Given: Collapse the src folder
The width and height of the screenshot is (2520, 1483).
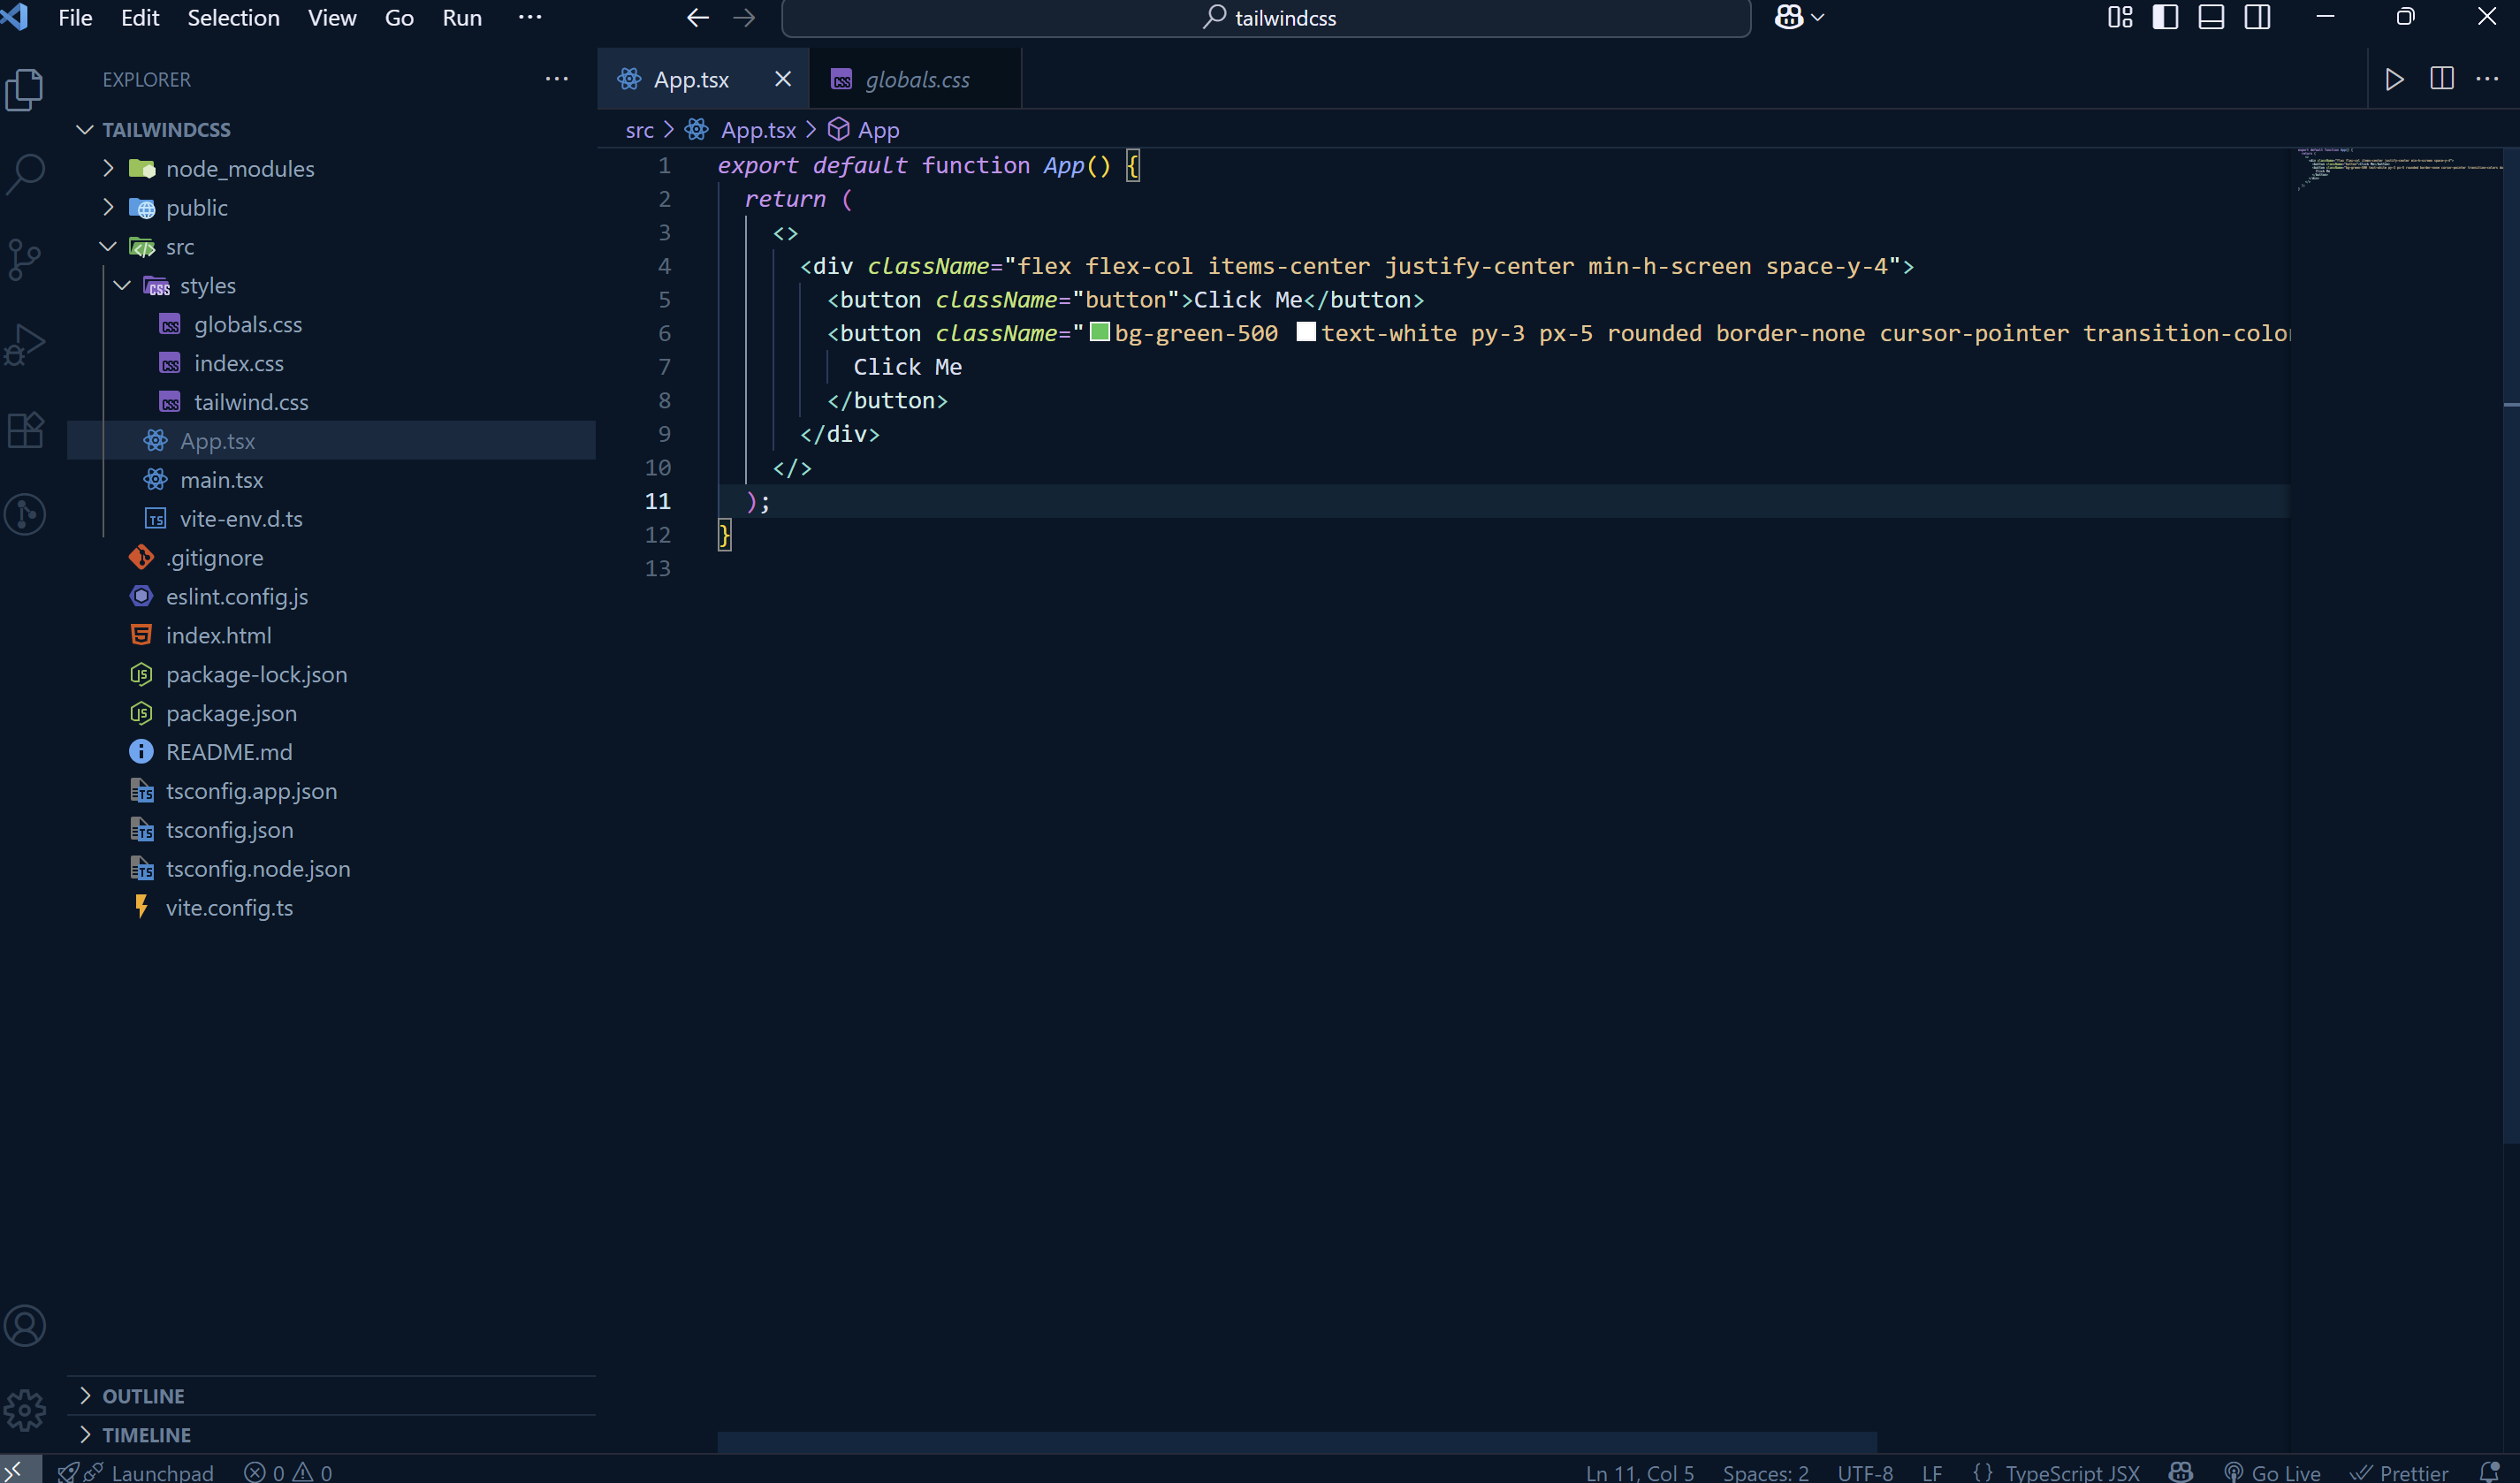Looking at the screenshot, I should point(108,246).
